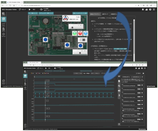
Task: Click browser home icon in upper window
Action: click(14, 5)
